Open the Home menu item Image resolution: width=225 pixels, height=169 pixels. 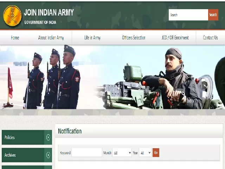coord(15,38)
